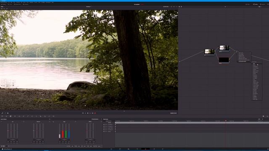Click the Master keyframe track row
The width and height of the screenshot is (269, 151).
192,122
